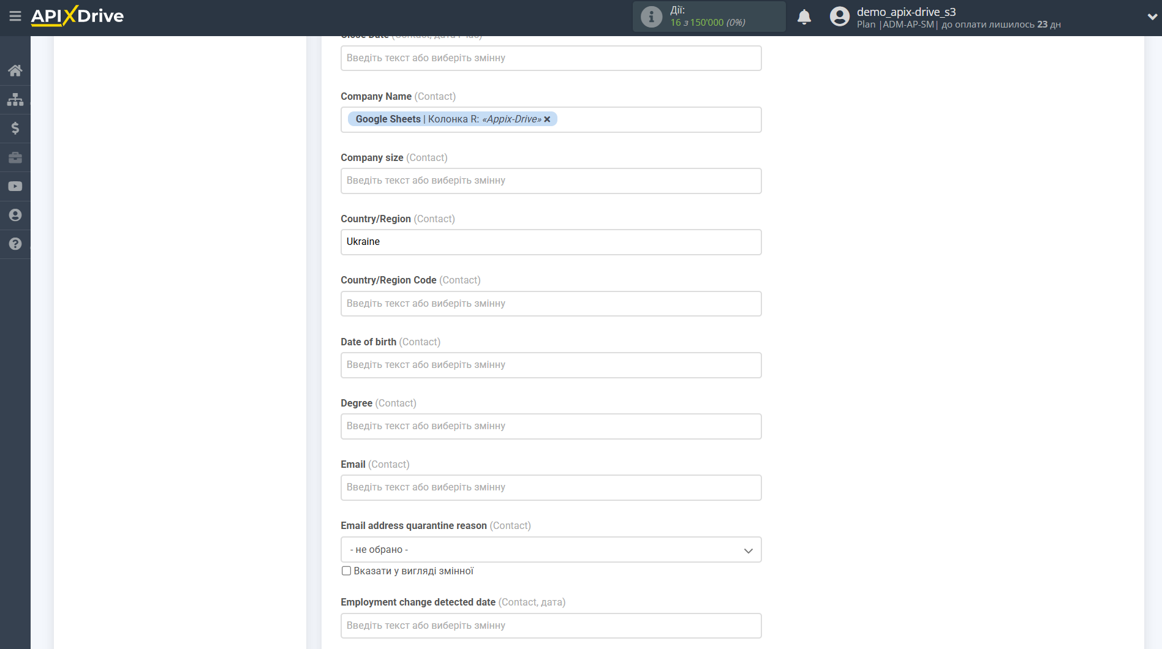Click the Plan ADM-AP-SM payment info text
The height and width of the screenshot is (649, 1162).
click(959, 24)
